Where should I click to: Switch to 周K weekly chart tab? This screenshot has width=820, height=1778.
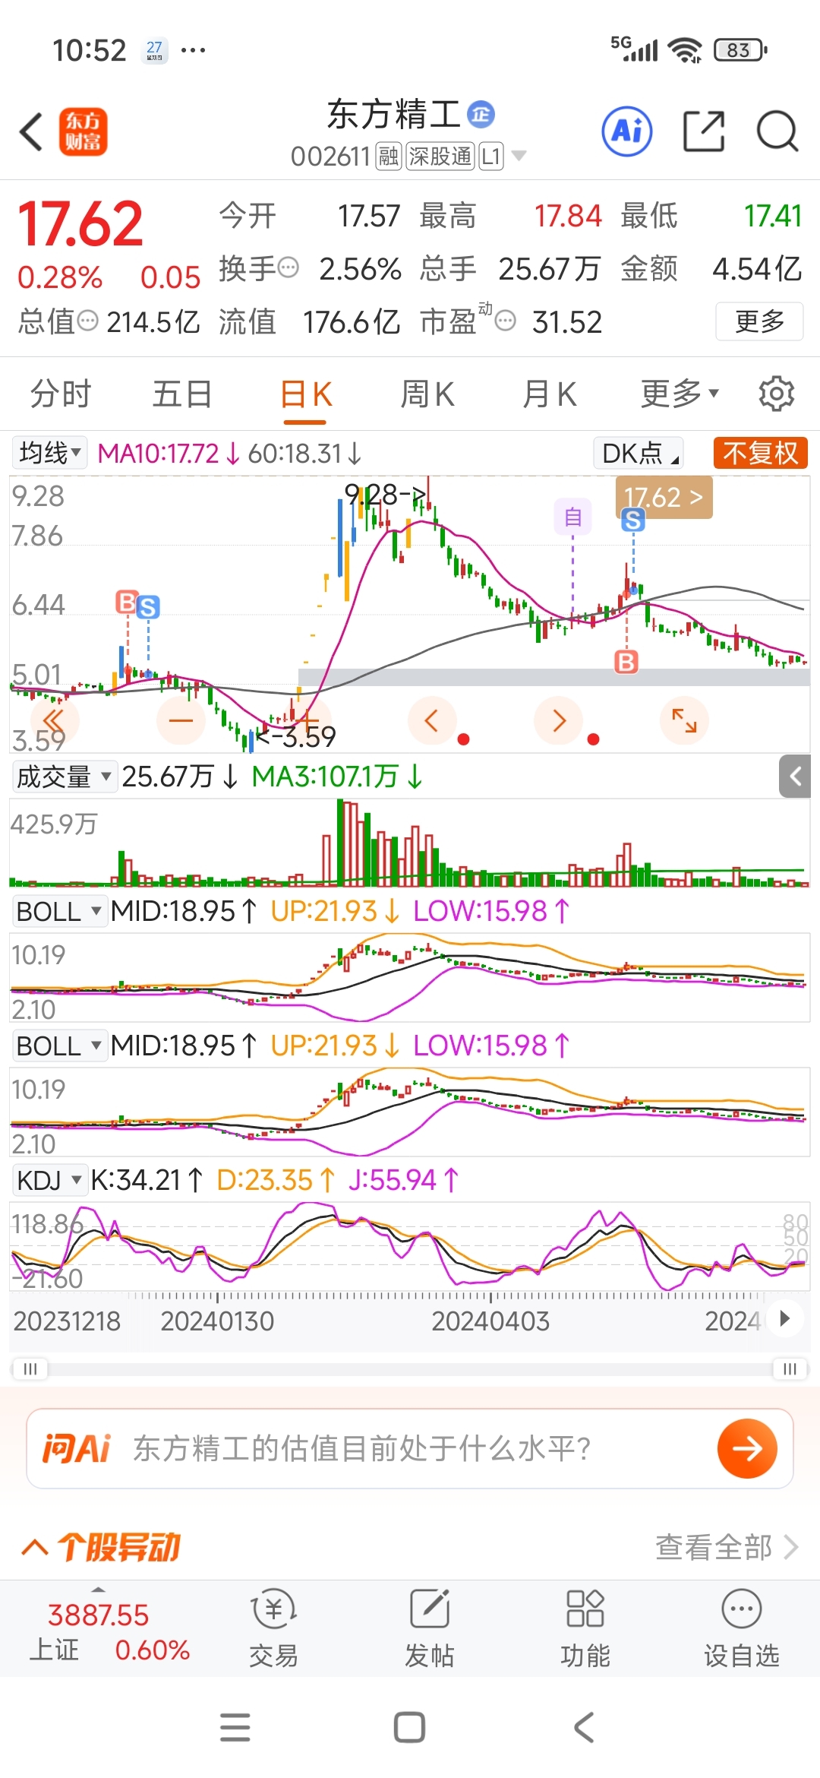point(427,394)
